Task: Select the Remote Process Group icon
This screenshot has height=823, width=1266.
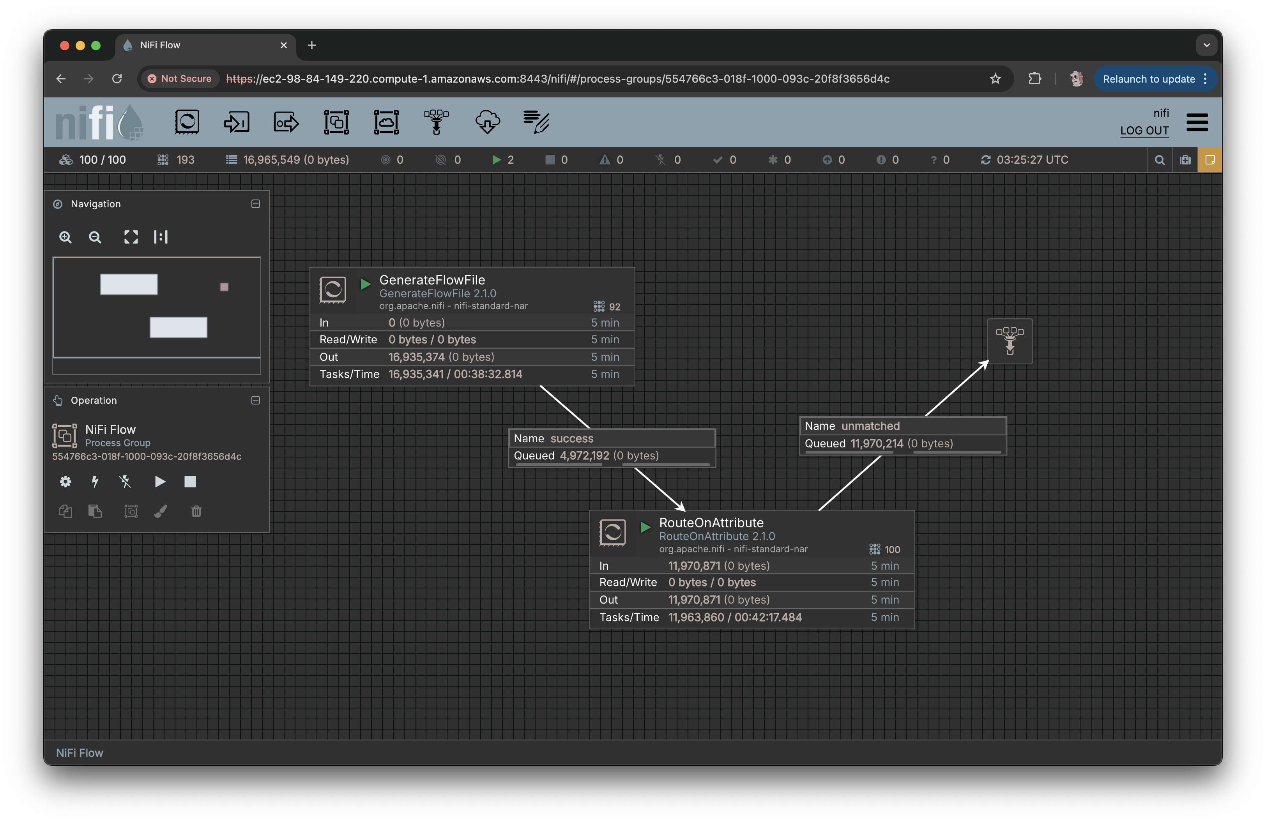Action: pyautogui.click(x=386, y=122)
